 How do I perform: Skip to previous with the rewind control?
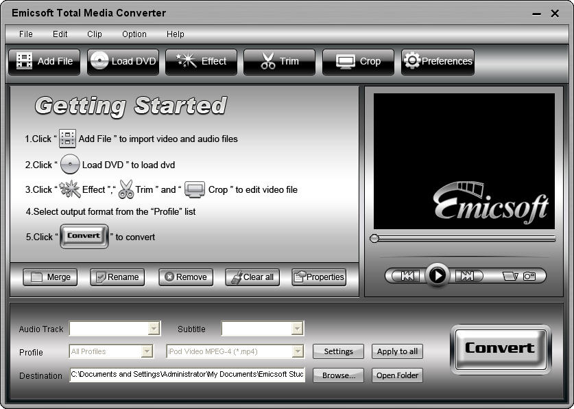407,276
